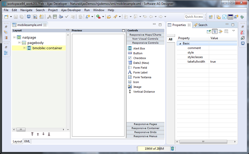The width and height of the screenshot is (249, 154).
Task: Open the Responsive Maps/Charts section
Action: point(145,35)
